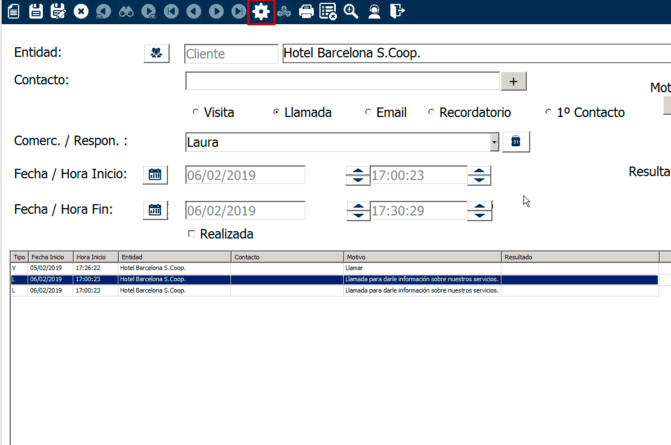Click the magnifier zoom search icon
This screenshot has width=671, height=445.
[x=351, y=11]
